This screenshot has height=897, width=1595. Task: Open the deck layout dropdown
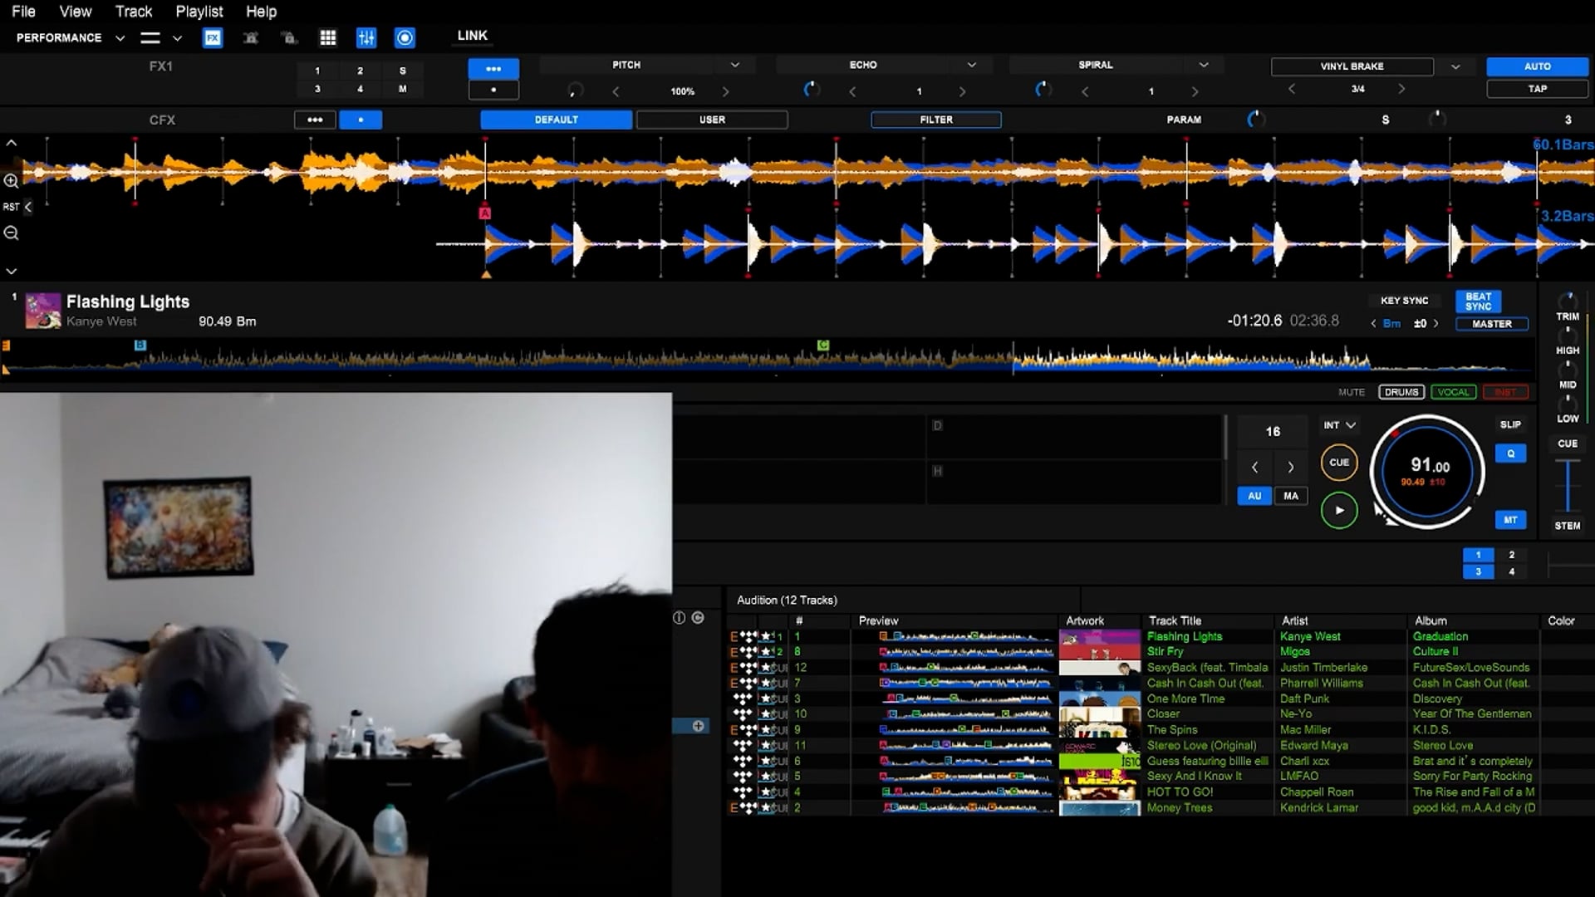coord(177,38)
